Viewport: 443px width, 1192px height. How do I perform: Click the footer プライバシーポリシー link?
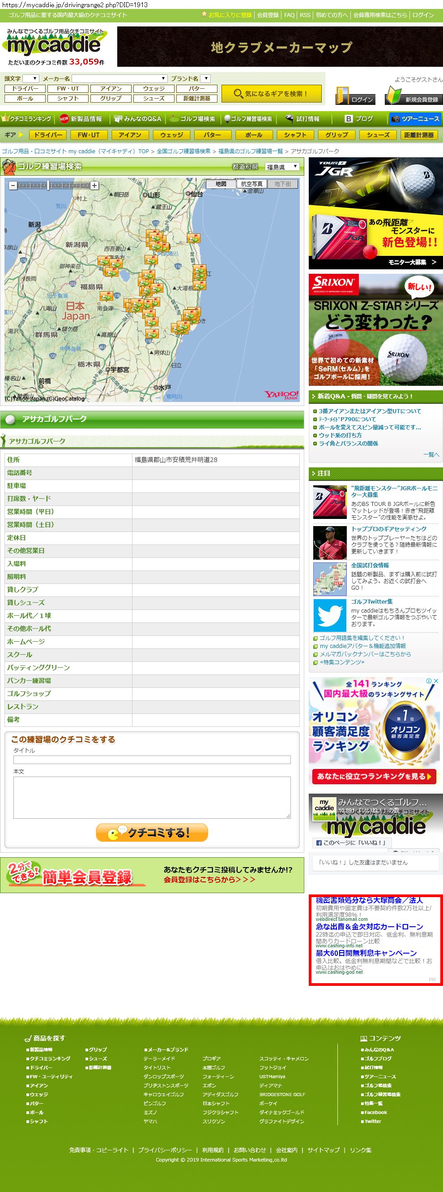pos(165,1150)
